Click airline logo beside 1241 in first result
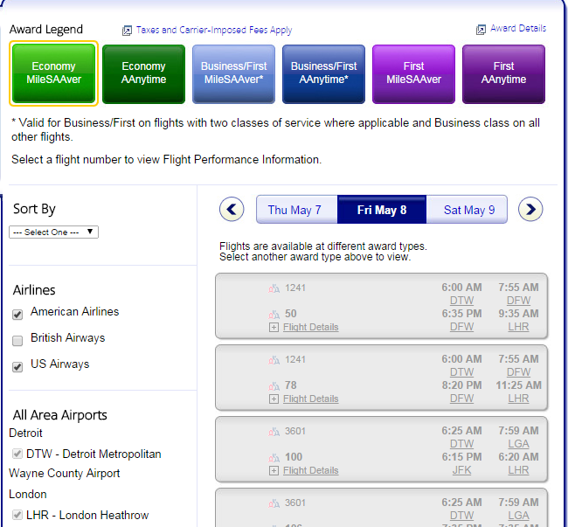This screenshot has height=527, width=575. tap(274, 289)
